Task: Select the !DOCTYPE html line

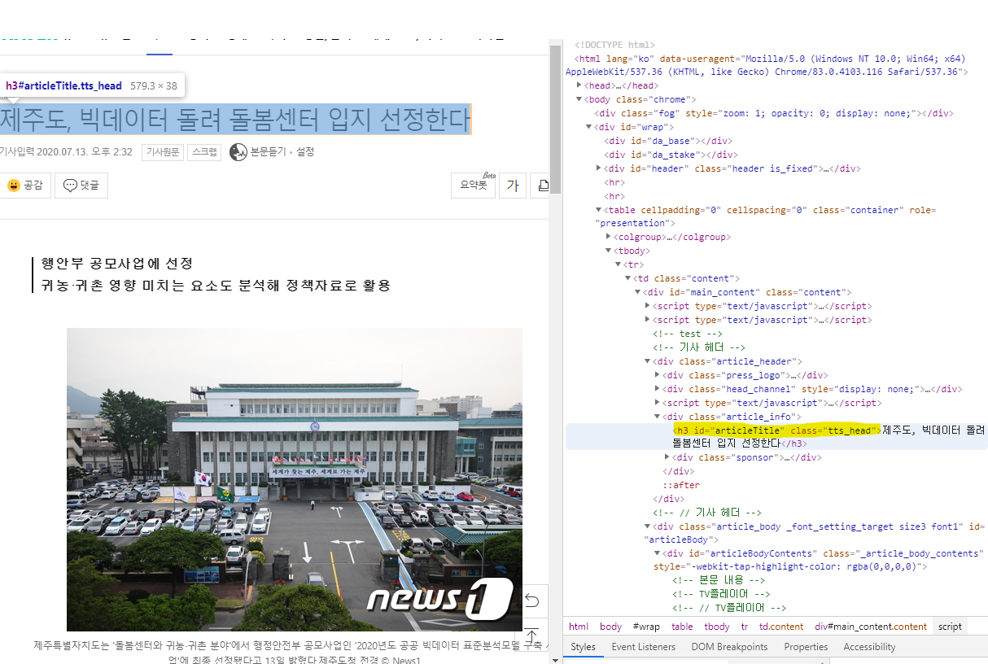Action: [614, 45]
